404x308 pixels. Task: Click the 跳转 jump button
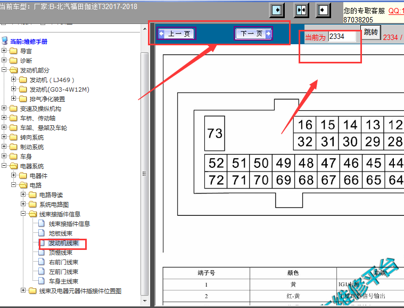coord(371,33)
